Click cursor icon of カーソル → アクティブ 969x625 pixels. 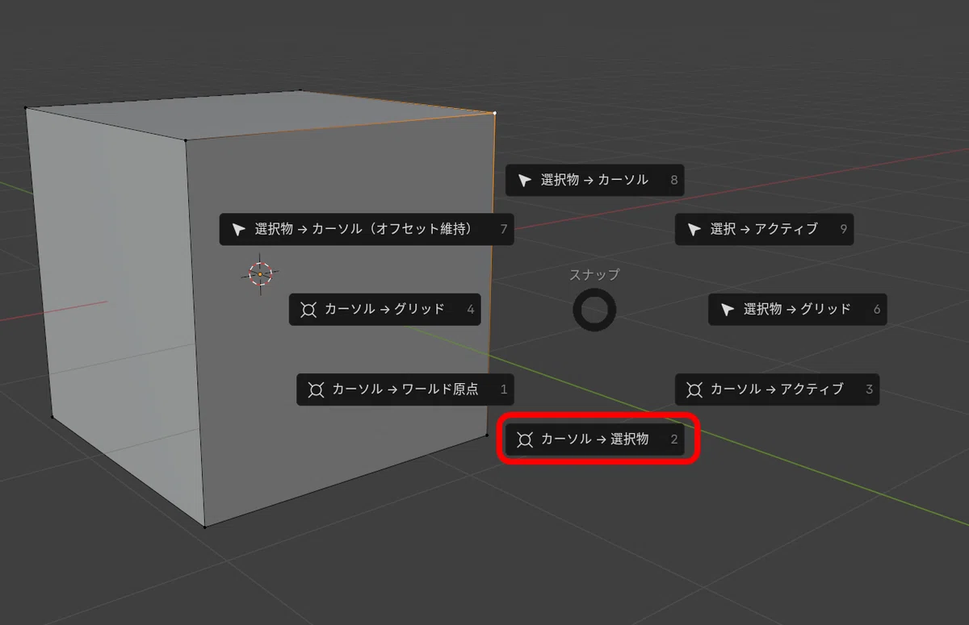point(694,390)
